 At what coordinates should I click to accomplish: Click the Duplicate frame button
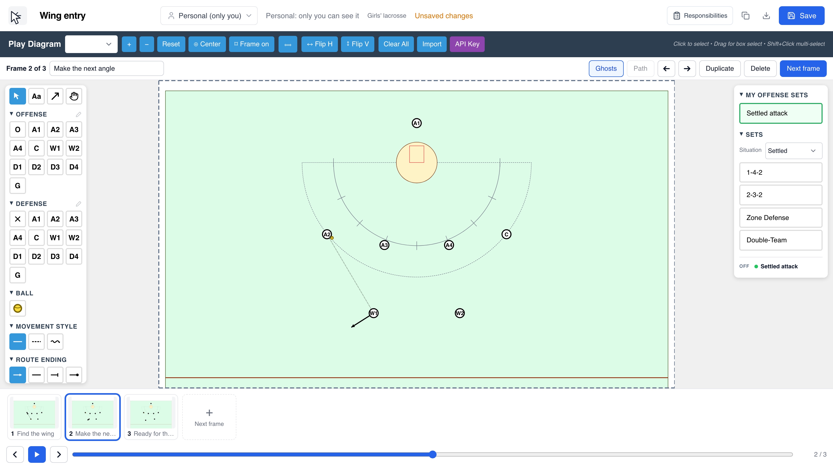tap(720, 68)
